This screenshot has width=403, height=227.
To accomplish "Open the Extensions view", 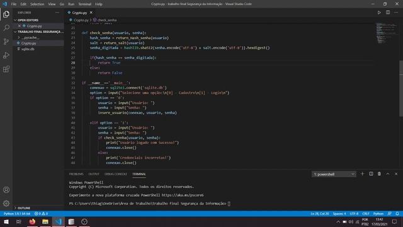I will (x=6, y=69).
